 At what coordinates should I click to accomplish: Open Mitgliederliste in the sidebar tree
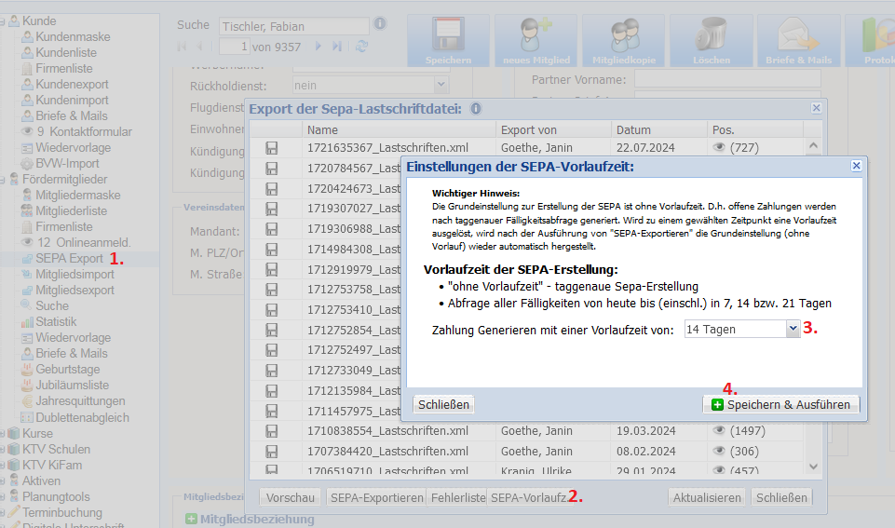71,210
